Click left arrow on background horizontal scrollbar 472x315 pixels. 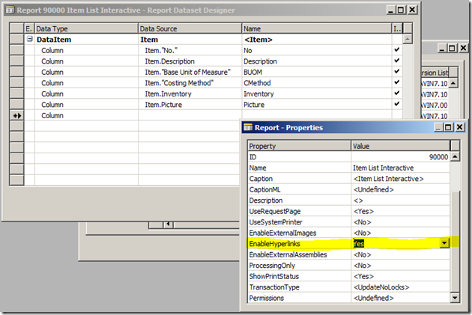pos(169,224)
